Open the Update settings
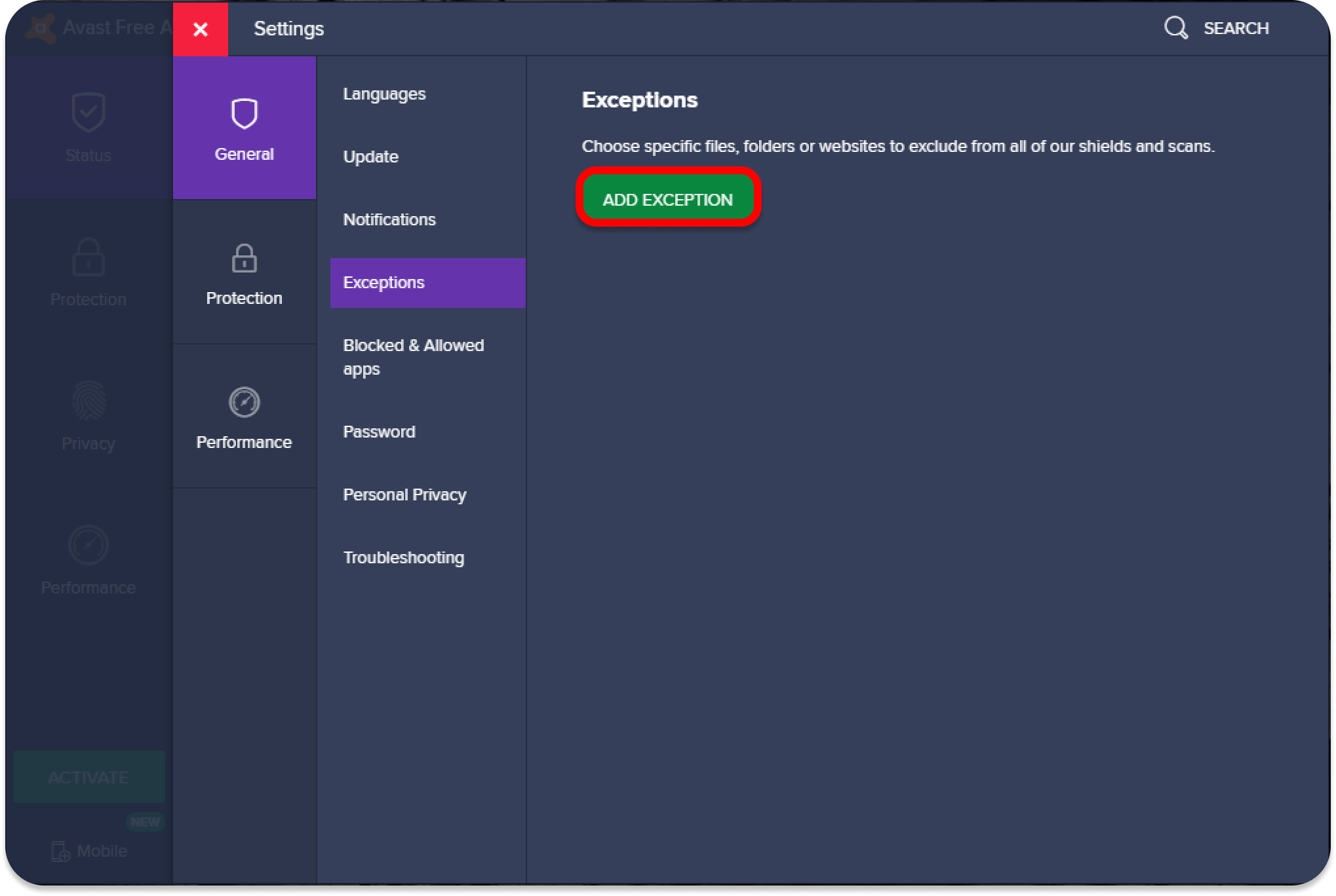The height and width of the screenshot is (896, 1336). tap(371, 157)
